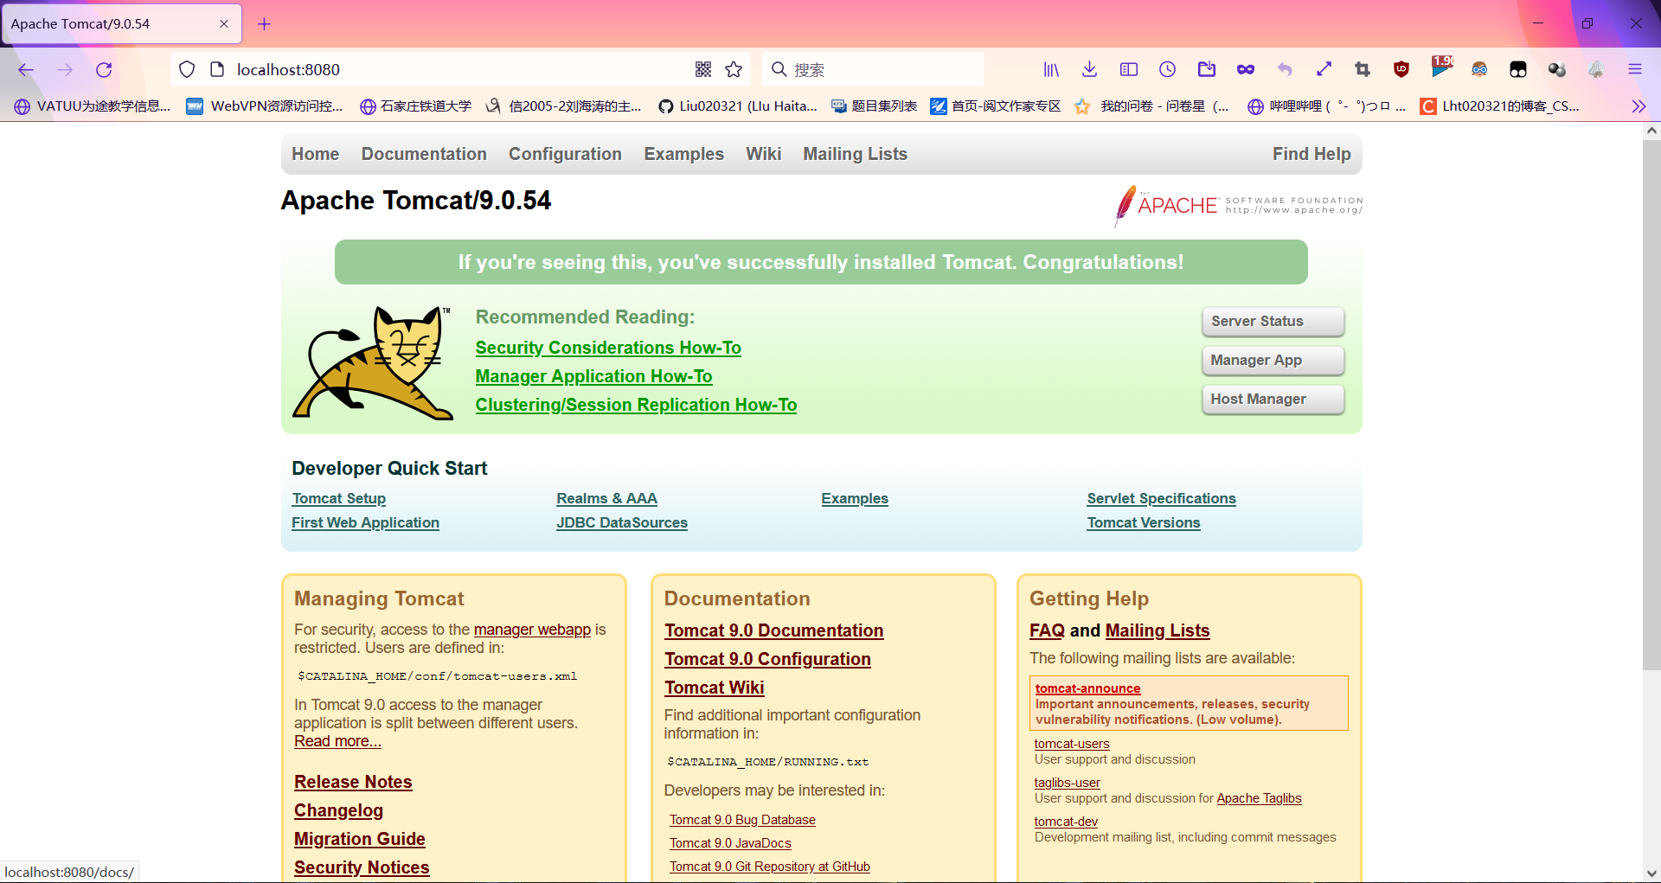Open the Library bookshelf icon

pos(1051,69)
